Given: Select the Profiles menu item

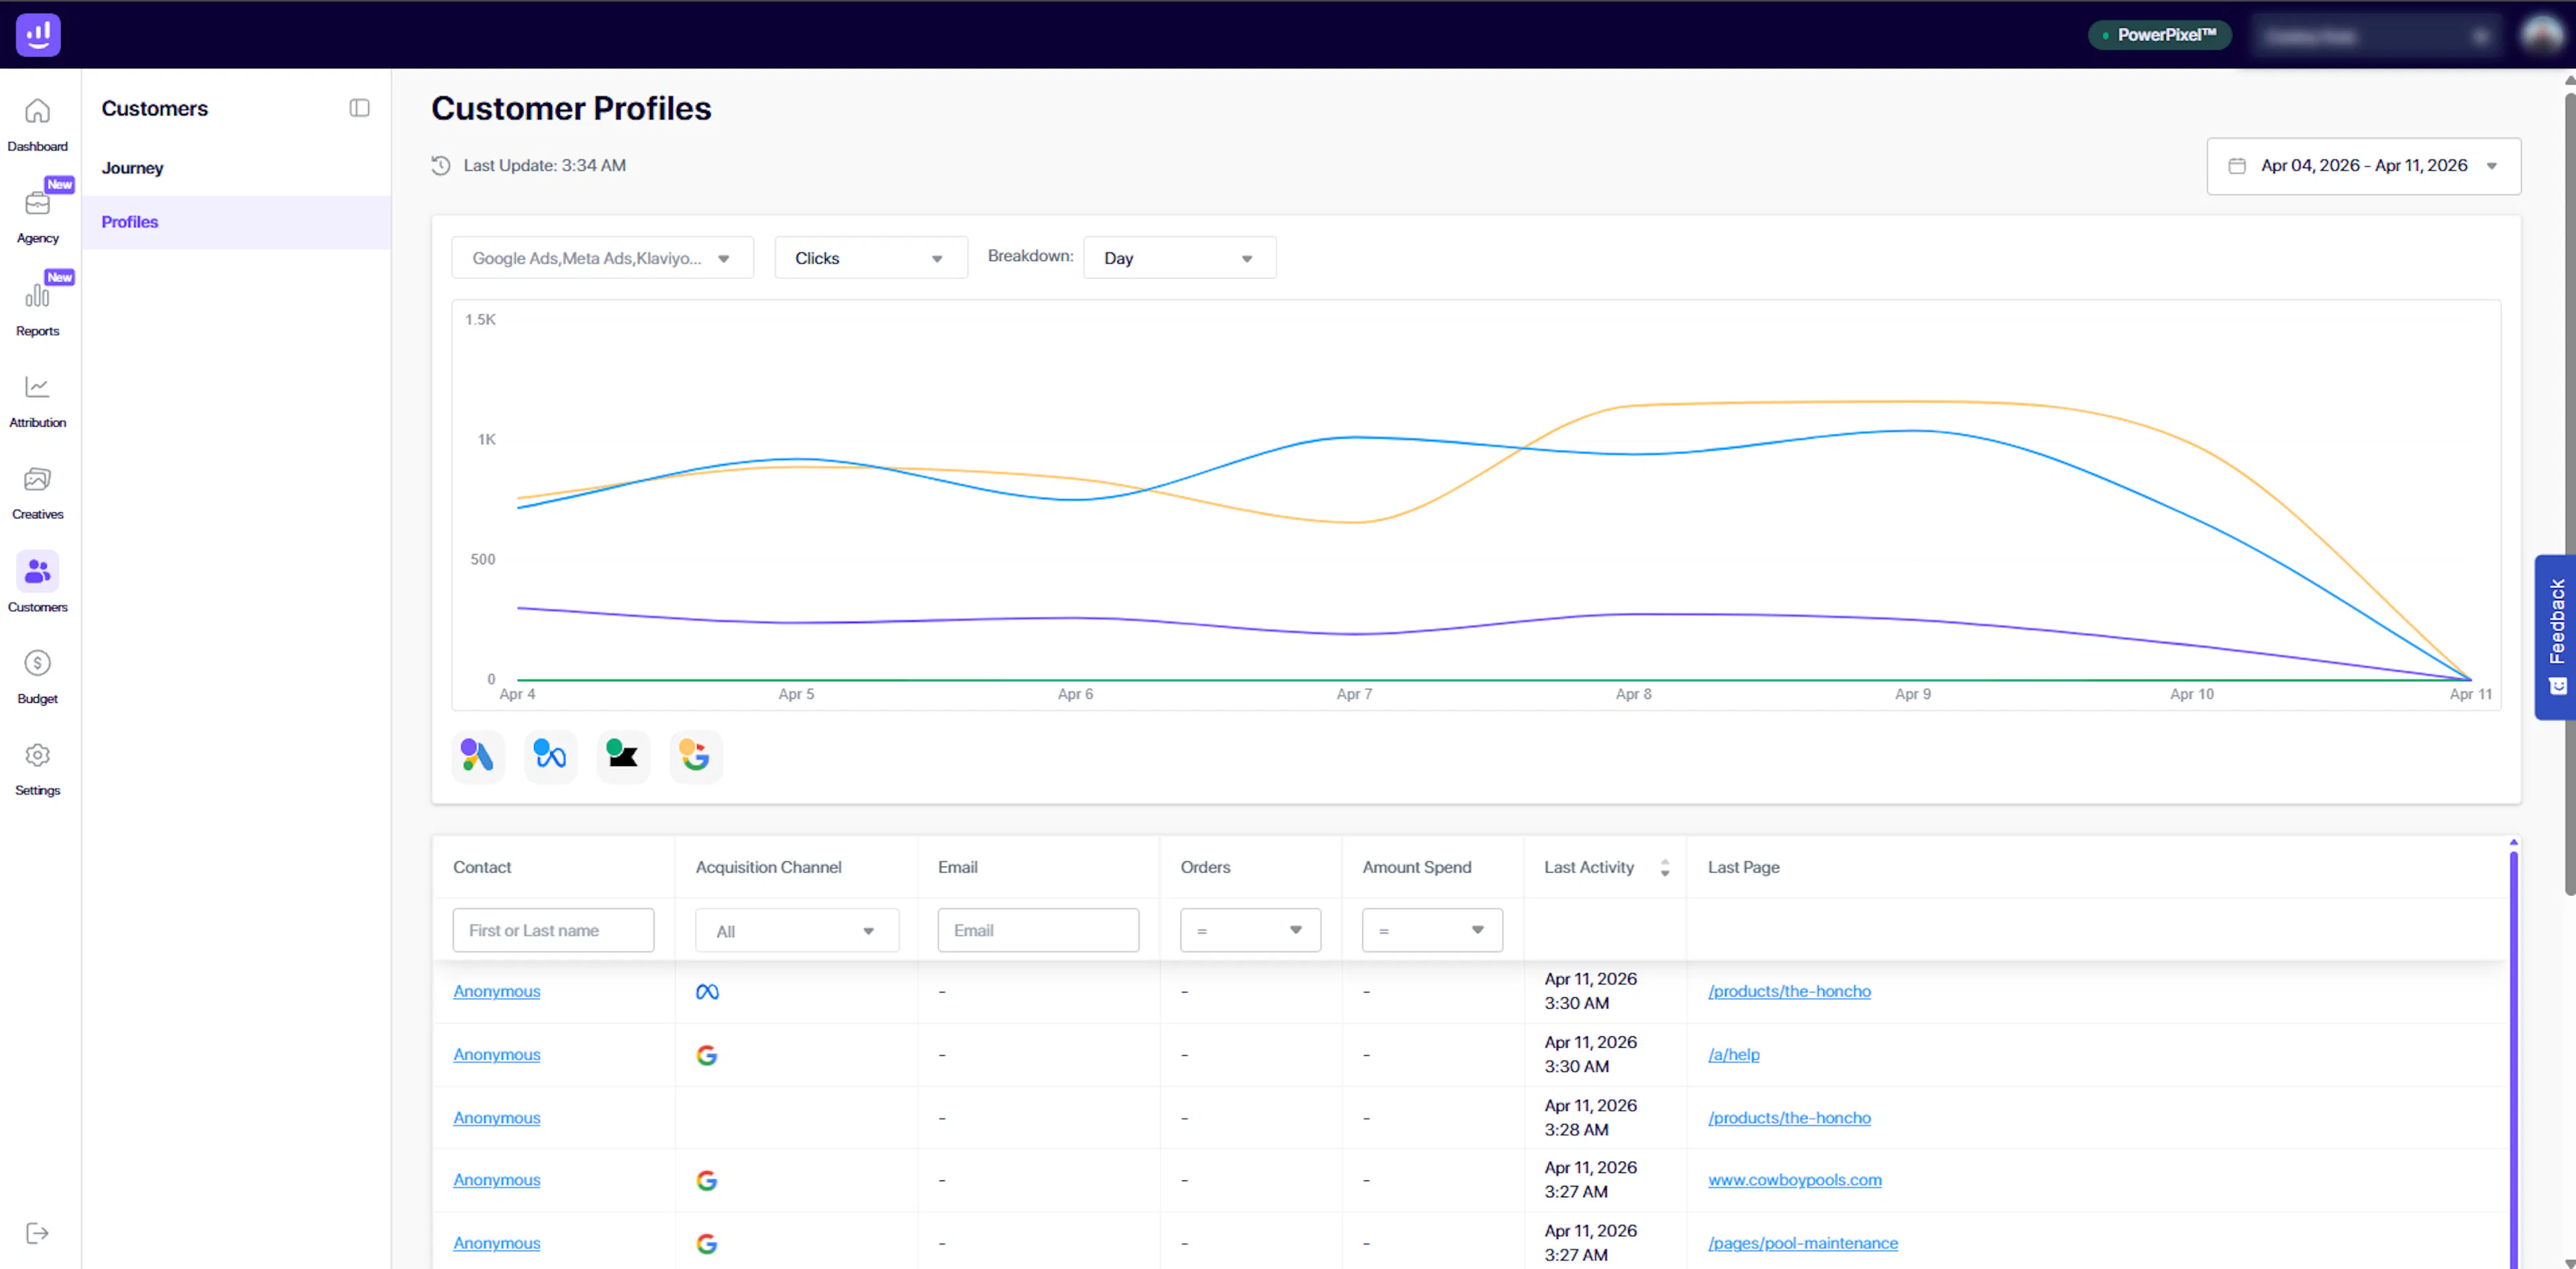Looking at the screenshot, I should [130, 222].
